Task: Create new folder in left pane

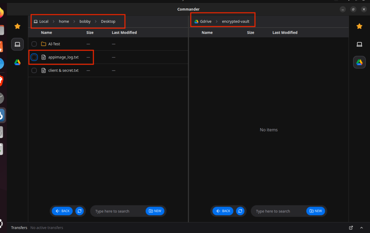Action: point(155,211)
